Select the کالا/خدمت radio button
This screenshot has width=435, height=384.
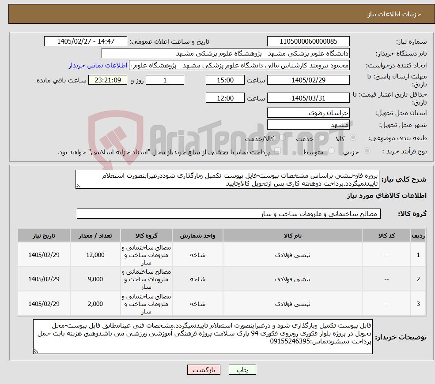tap(282, 138)
